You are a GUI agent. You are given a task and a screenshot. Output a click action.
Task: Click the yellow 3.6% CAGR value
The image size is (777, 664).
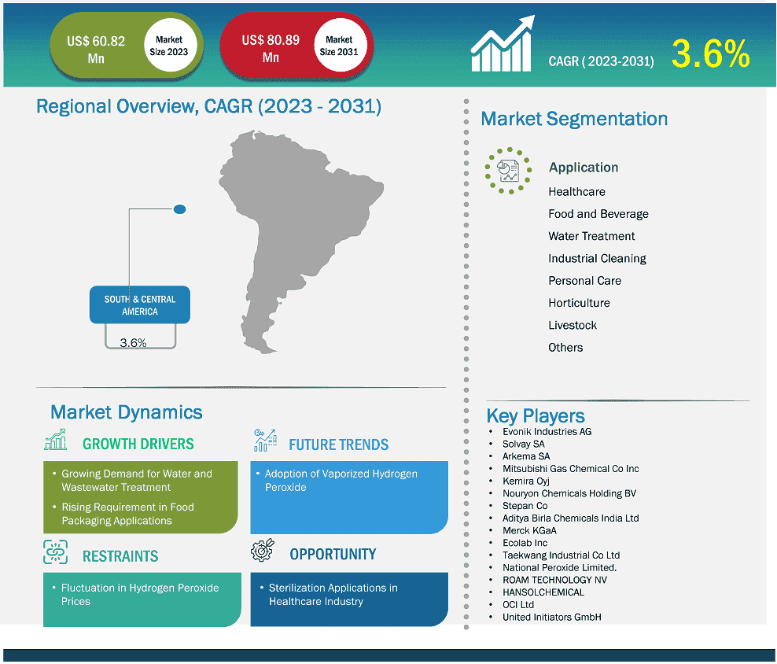[710, 54]
